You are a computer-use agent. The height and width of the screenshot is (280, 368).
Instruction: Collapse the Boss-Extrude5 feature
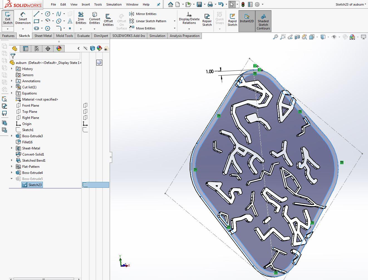click(x=12, y=179)
